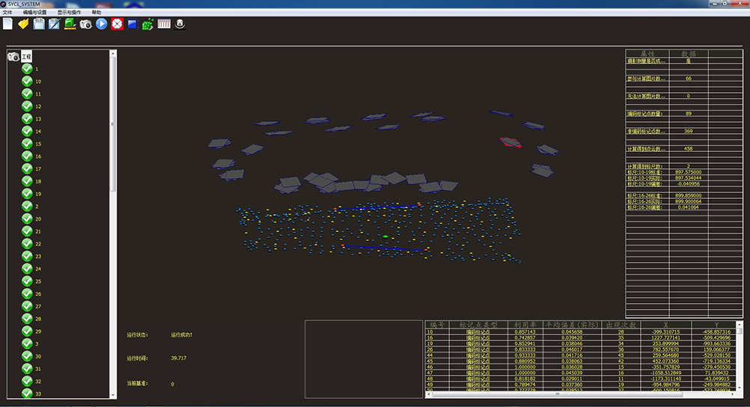Click the blank new file icon

7,24
